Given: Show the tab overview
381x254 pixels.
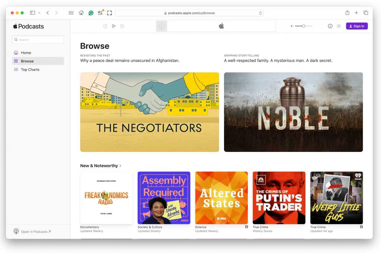Looking at the screenshot, I should coord(366,13).
